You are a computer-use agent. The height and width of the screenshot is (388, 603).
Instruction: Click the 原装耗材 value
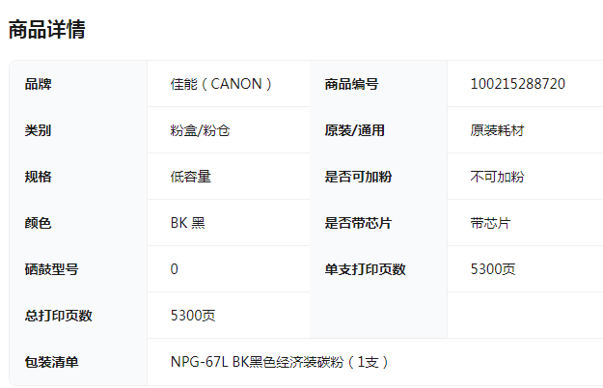[497, 130]
